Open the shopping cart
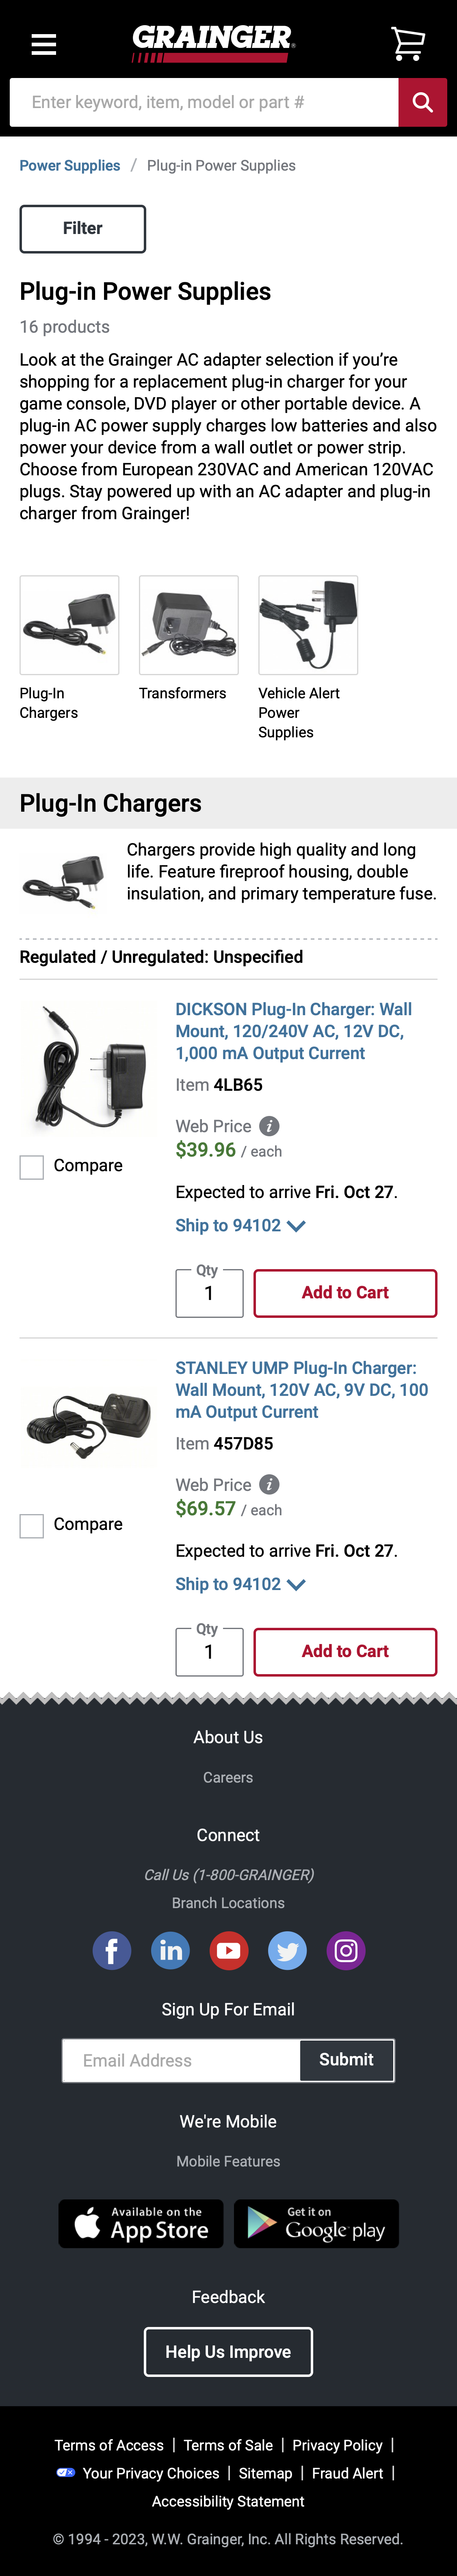Image resolution: width=457 pixels, height=2576 pixels. click(x=407, y=43)
